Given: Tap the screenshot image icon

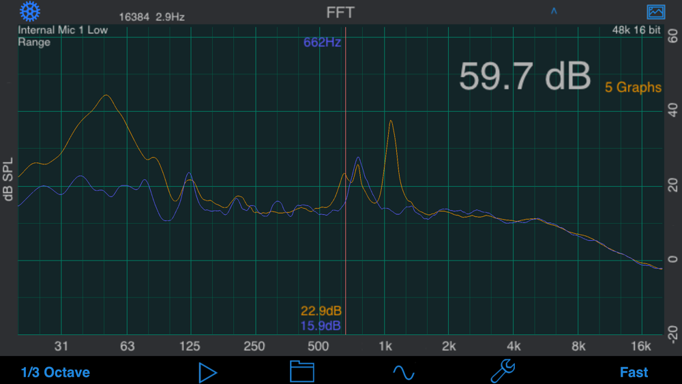Looking at the screenshot, I should (x=655, y=12).
